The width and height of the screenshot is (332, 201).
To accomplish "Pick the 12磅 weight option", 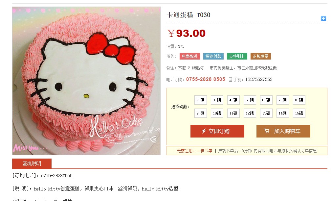I will tap(250, 113).
